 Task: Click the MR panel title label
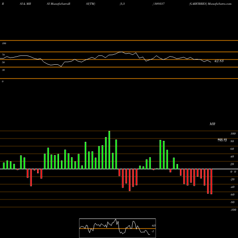pyautogui.click(x=212, y=124)
